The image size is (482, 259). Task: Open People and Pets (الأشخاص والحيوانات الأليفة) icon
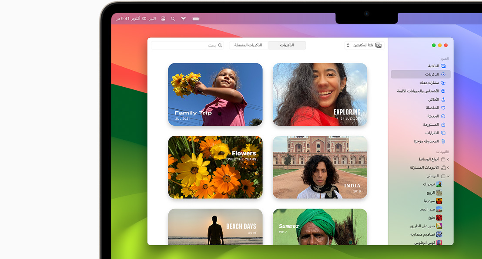click(443, 91)
